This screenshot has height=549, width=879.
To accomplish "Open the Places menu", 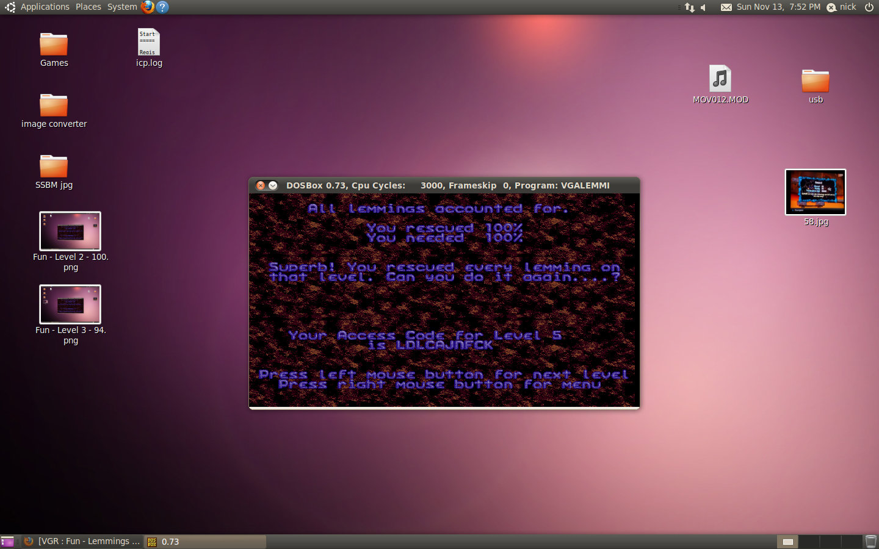I will tap(89, 7).
